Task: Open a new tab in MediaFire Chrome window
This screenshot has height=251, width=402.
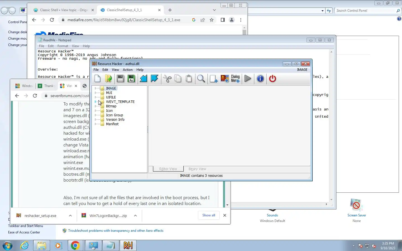Action: (x=170, y=10)
